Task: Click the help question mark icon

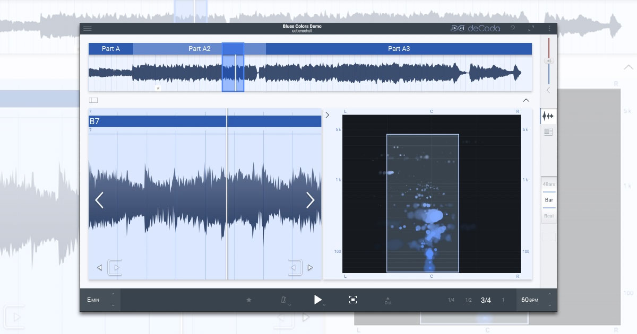Action: pos(513,29)
